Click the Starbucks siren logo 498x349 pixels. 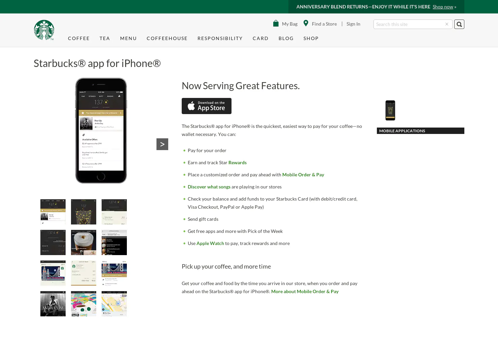coord(44,30)
